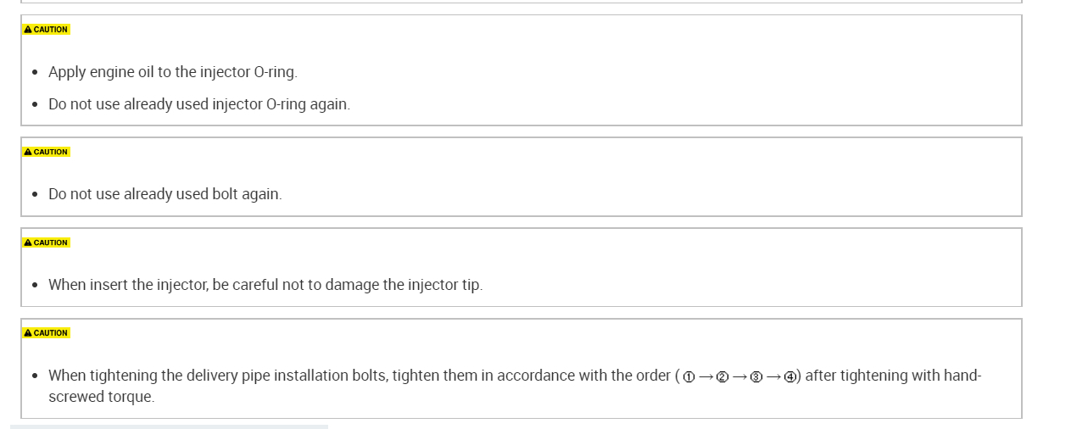
Task: Click the "after tightening with hand-" phrase
Action: [893, 376]
